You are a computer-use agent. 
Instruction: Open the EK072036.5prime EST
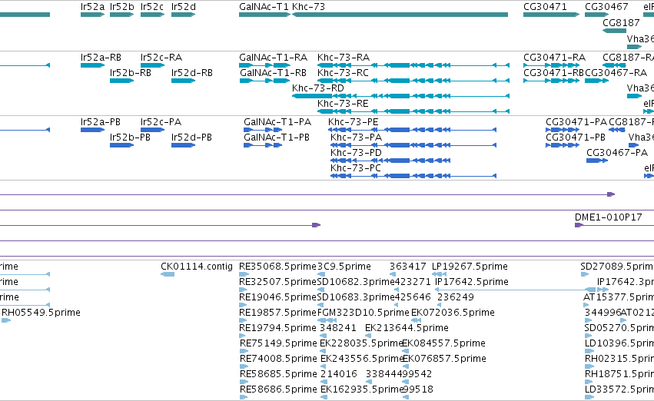coord(417,320)
